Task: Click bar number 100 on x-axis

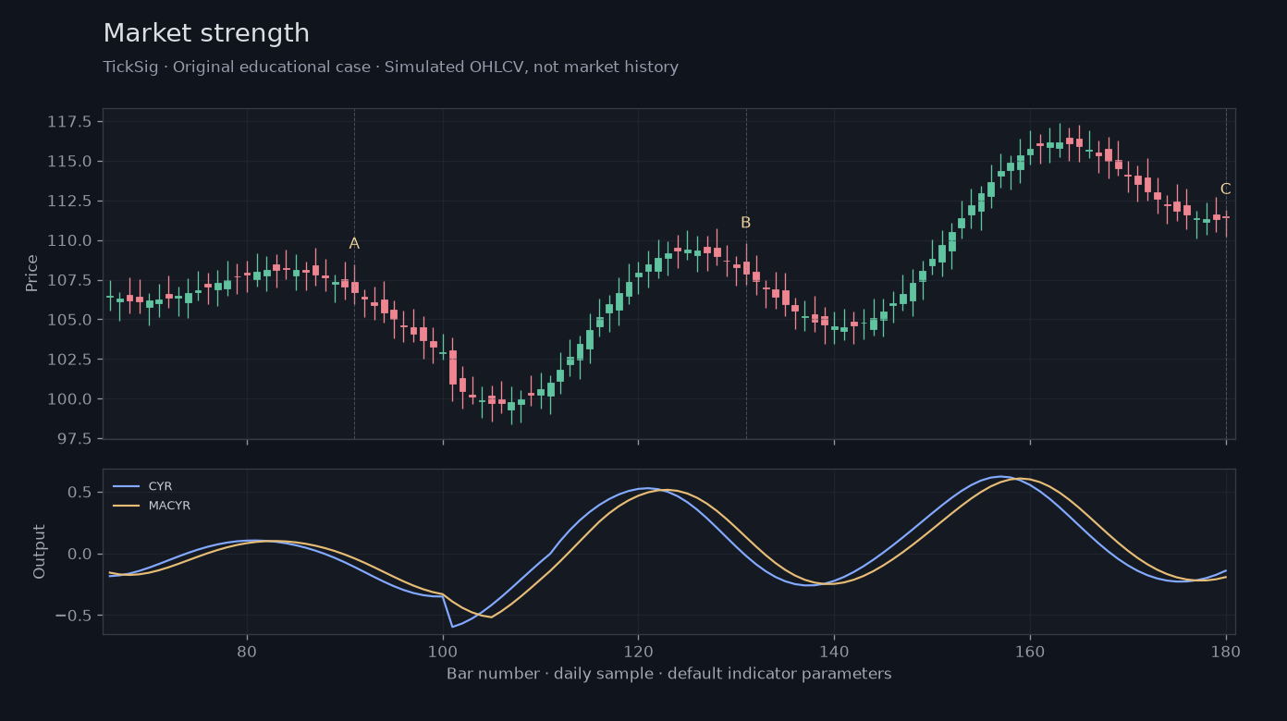Action: point(443,651)
